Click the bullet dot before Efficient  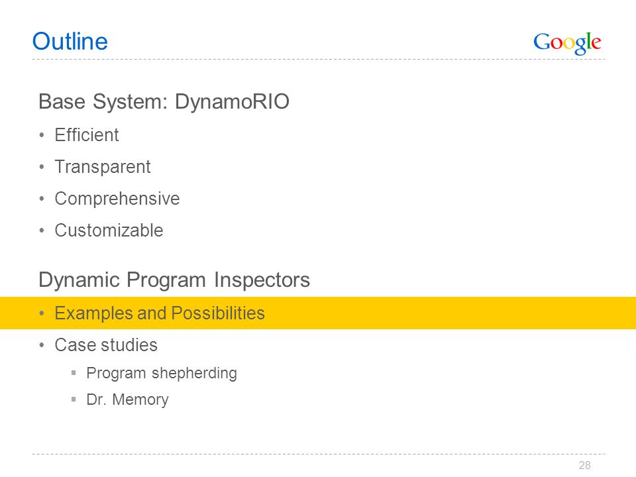click(x=42, y=135)
